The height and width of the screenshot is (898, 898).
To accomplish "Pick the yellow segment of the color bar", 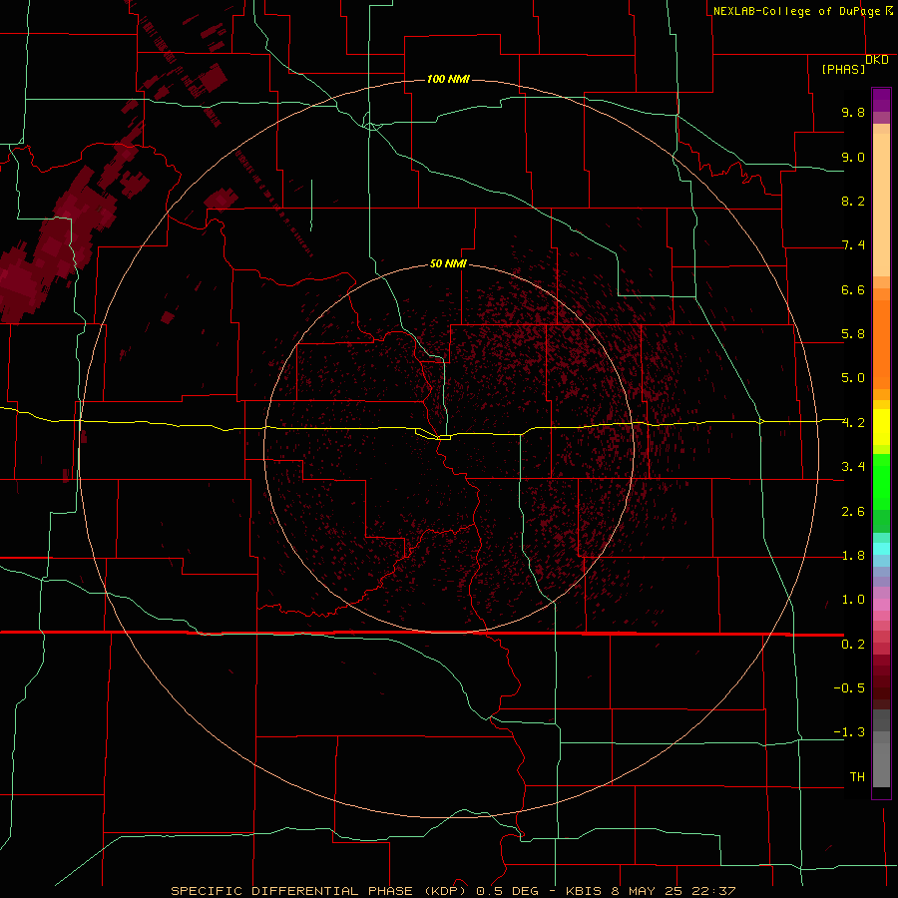I will pos(881,427).
